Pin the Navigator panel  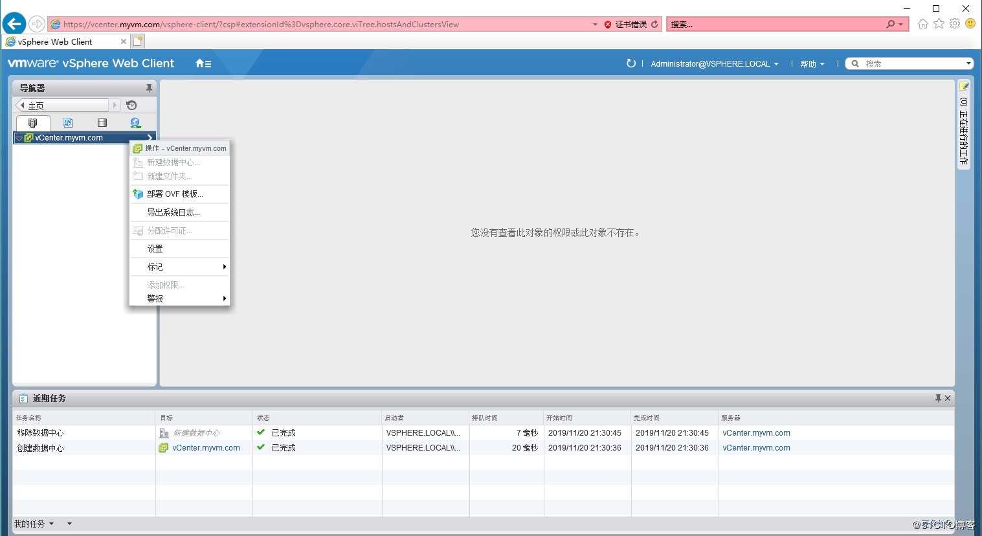tap(149, 88)
